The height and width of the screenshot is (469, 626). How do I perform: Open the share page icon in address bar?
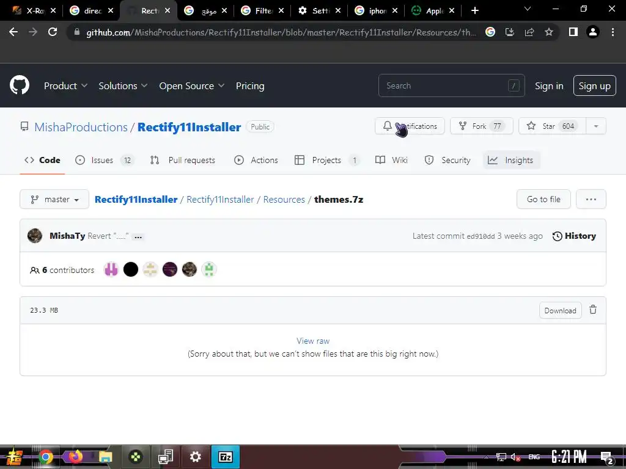[x=529, y=32]
